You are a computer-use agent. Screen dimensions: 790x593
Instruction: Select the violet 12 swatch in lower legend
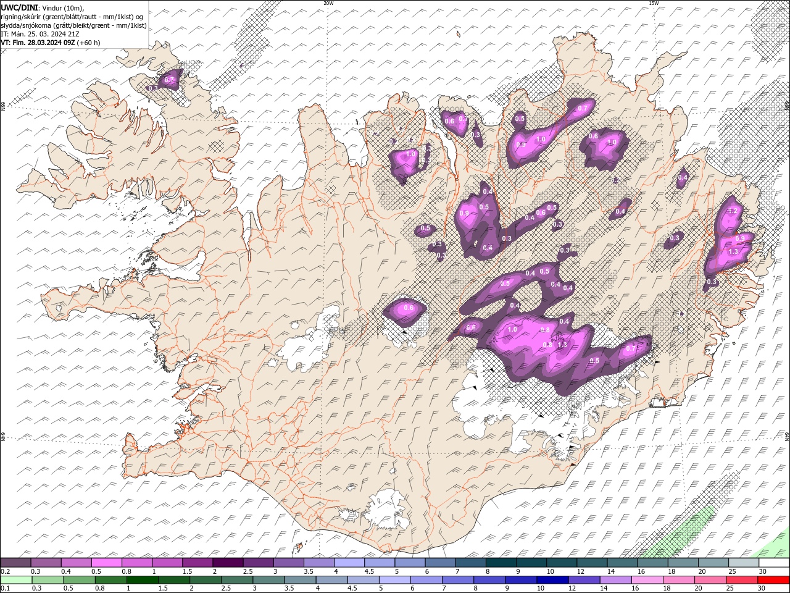[x=583, y=579]
